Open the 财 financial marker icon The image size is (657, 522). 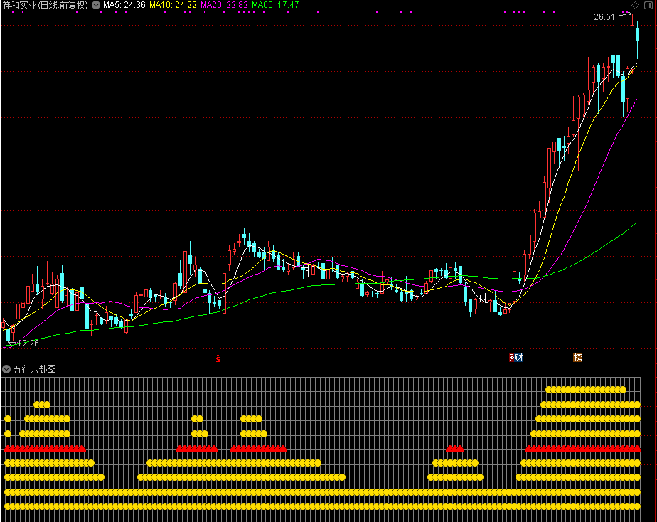click(518, 357)
